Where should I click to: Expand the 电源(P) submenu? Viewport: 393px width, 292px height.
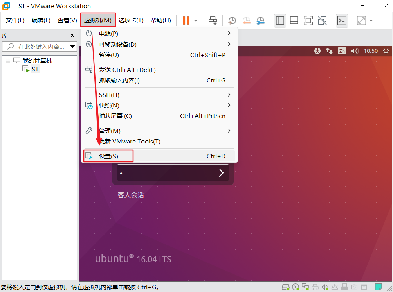159,33
